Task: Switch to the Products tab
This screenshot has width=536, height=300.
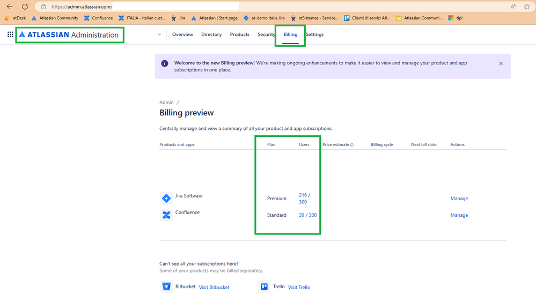Action: point(240,34)
